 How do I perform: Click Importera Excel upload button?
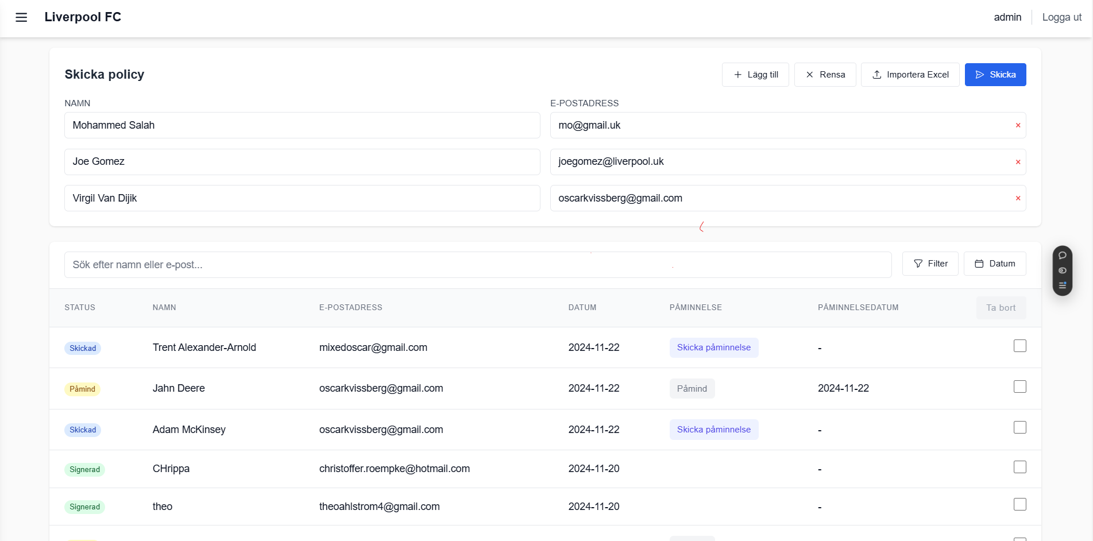910,75
